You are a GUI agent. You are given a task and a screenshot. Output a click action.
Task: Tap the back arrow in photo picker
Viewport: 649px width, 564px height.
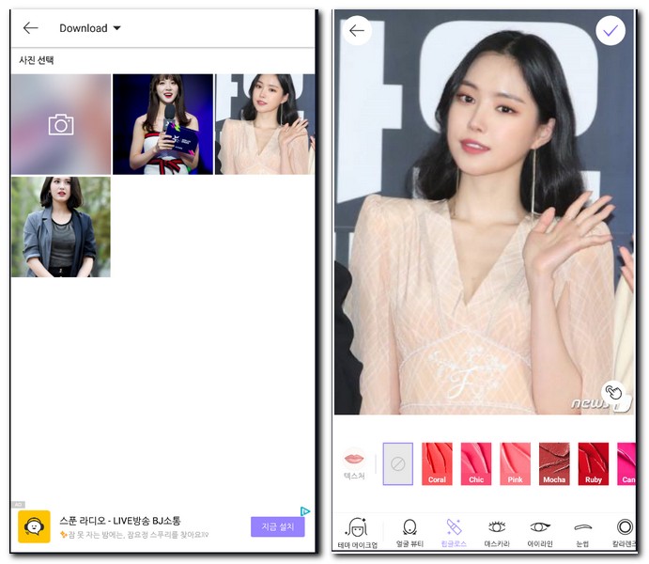point(31,28)
